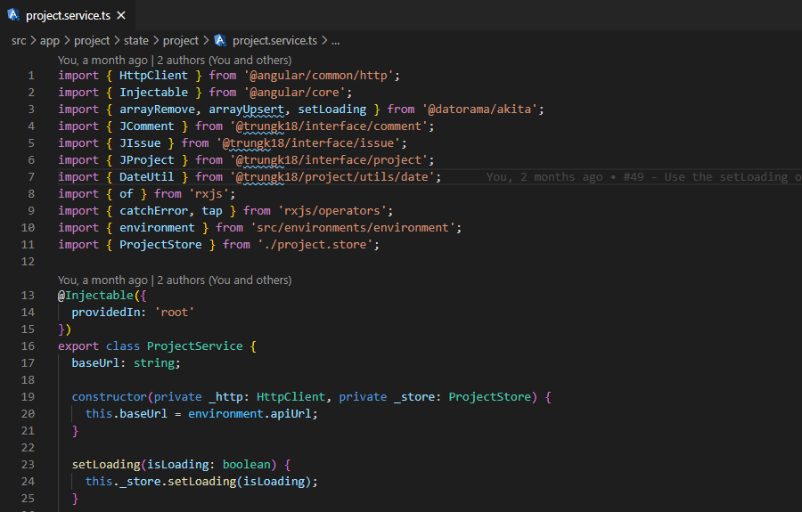Select the project.service.ts editor tab

point(68,15)
